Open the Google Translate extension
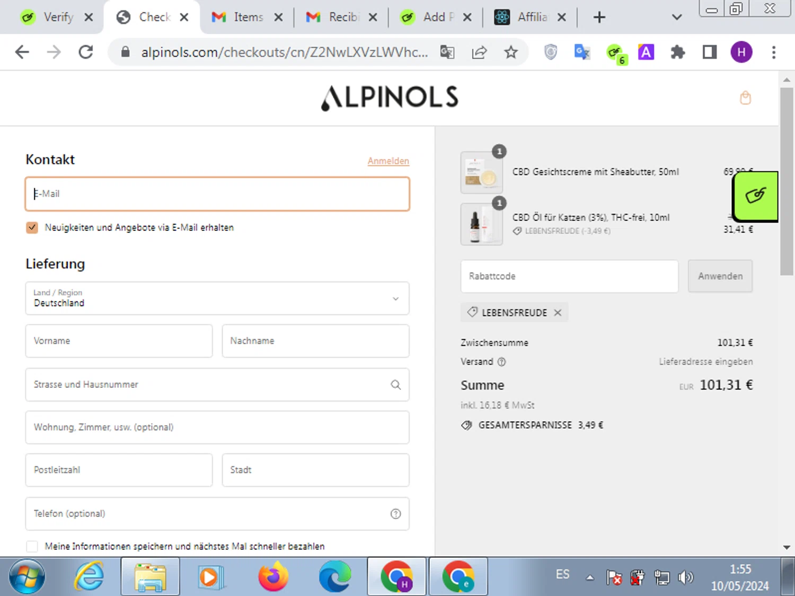Screen dimensions: 795x596 pyautogui.click(x=582, y=52)
